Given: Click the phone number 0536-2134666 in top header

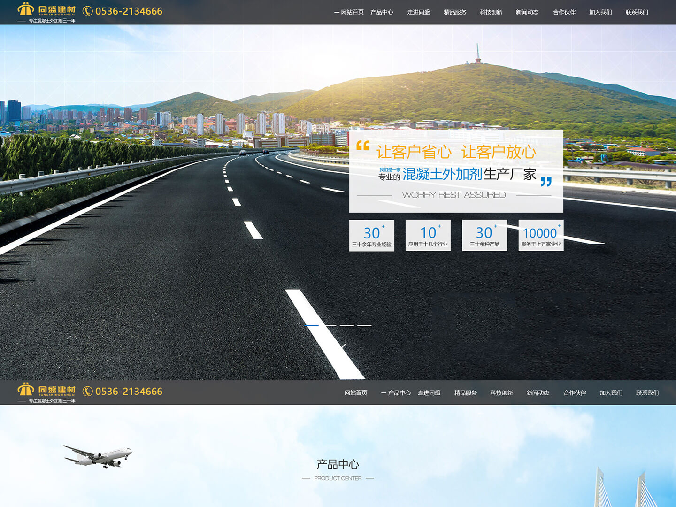Looking at the screenshot, I should click(129, 11).
